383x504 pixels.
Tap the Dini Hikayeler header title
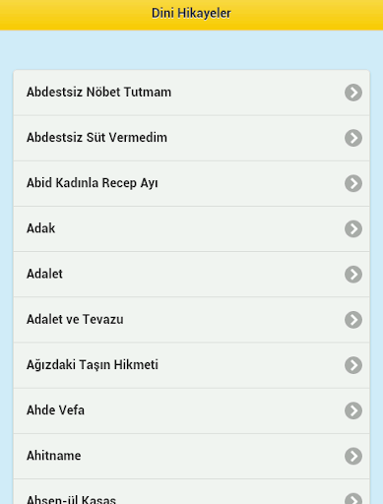pos(191,14)
